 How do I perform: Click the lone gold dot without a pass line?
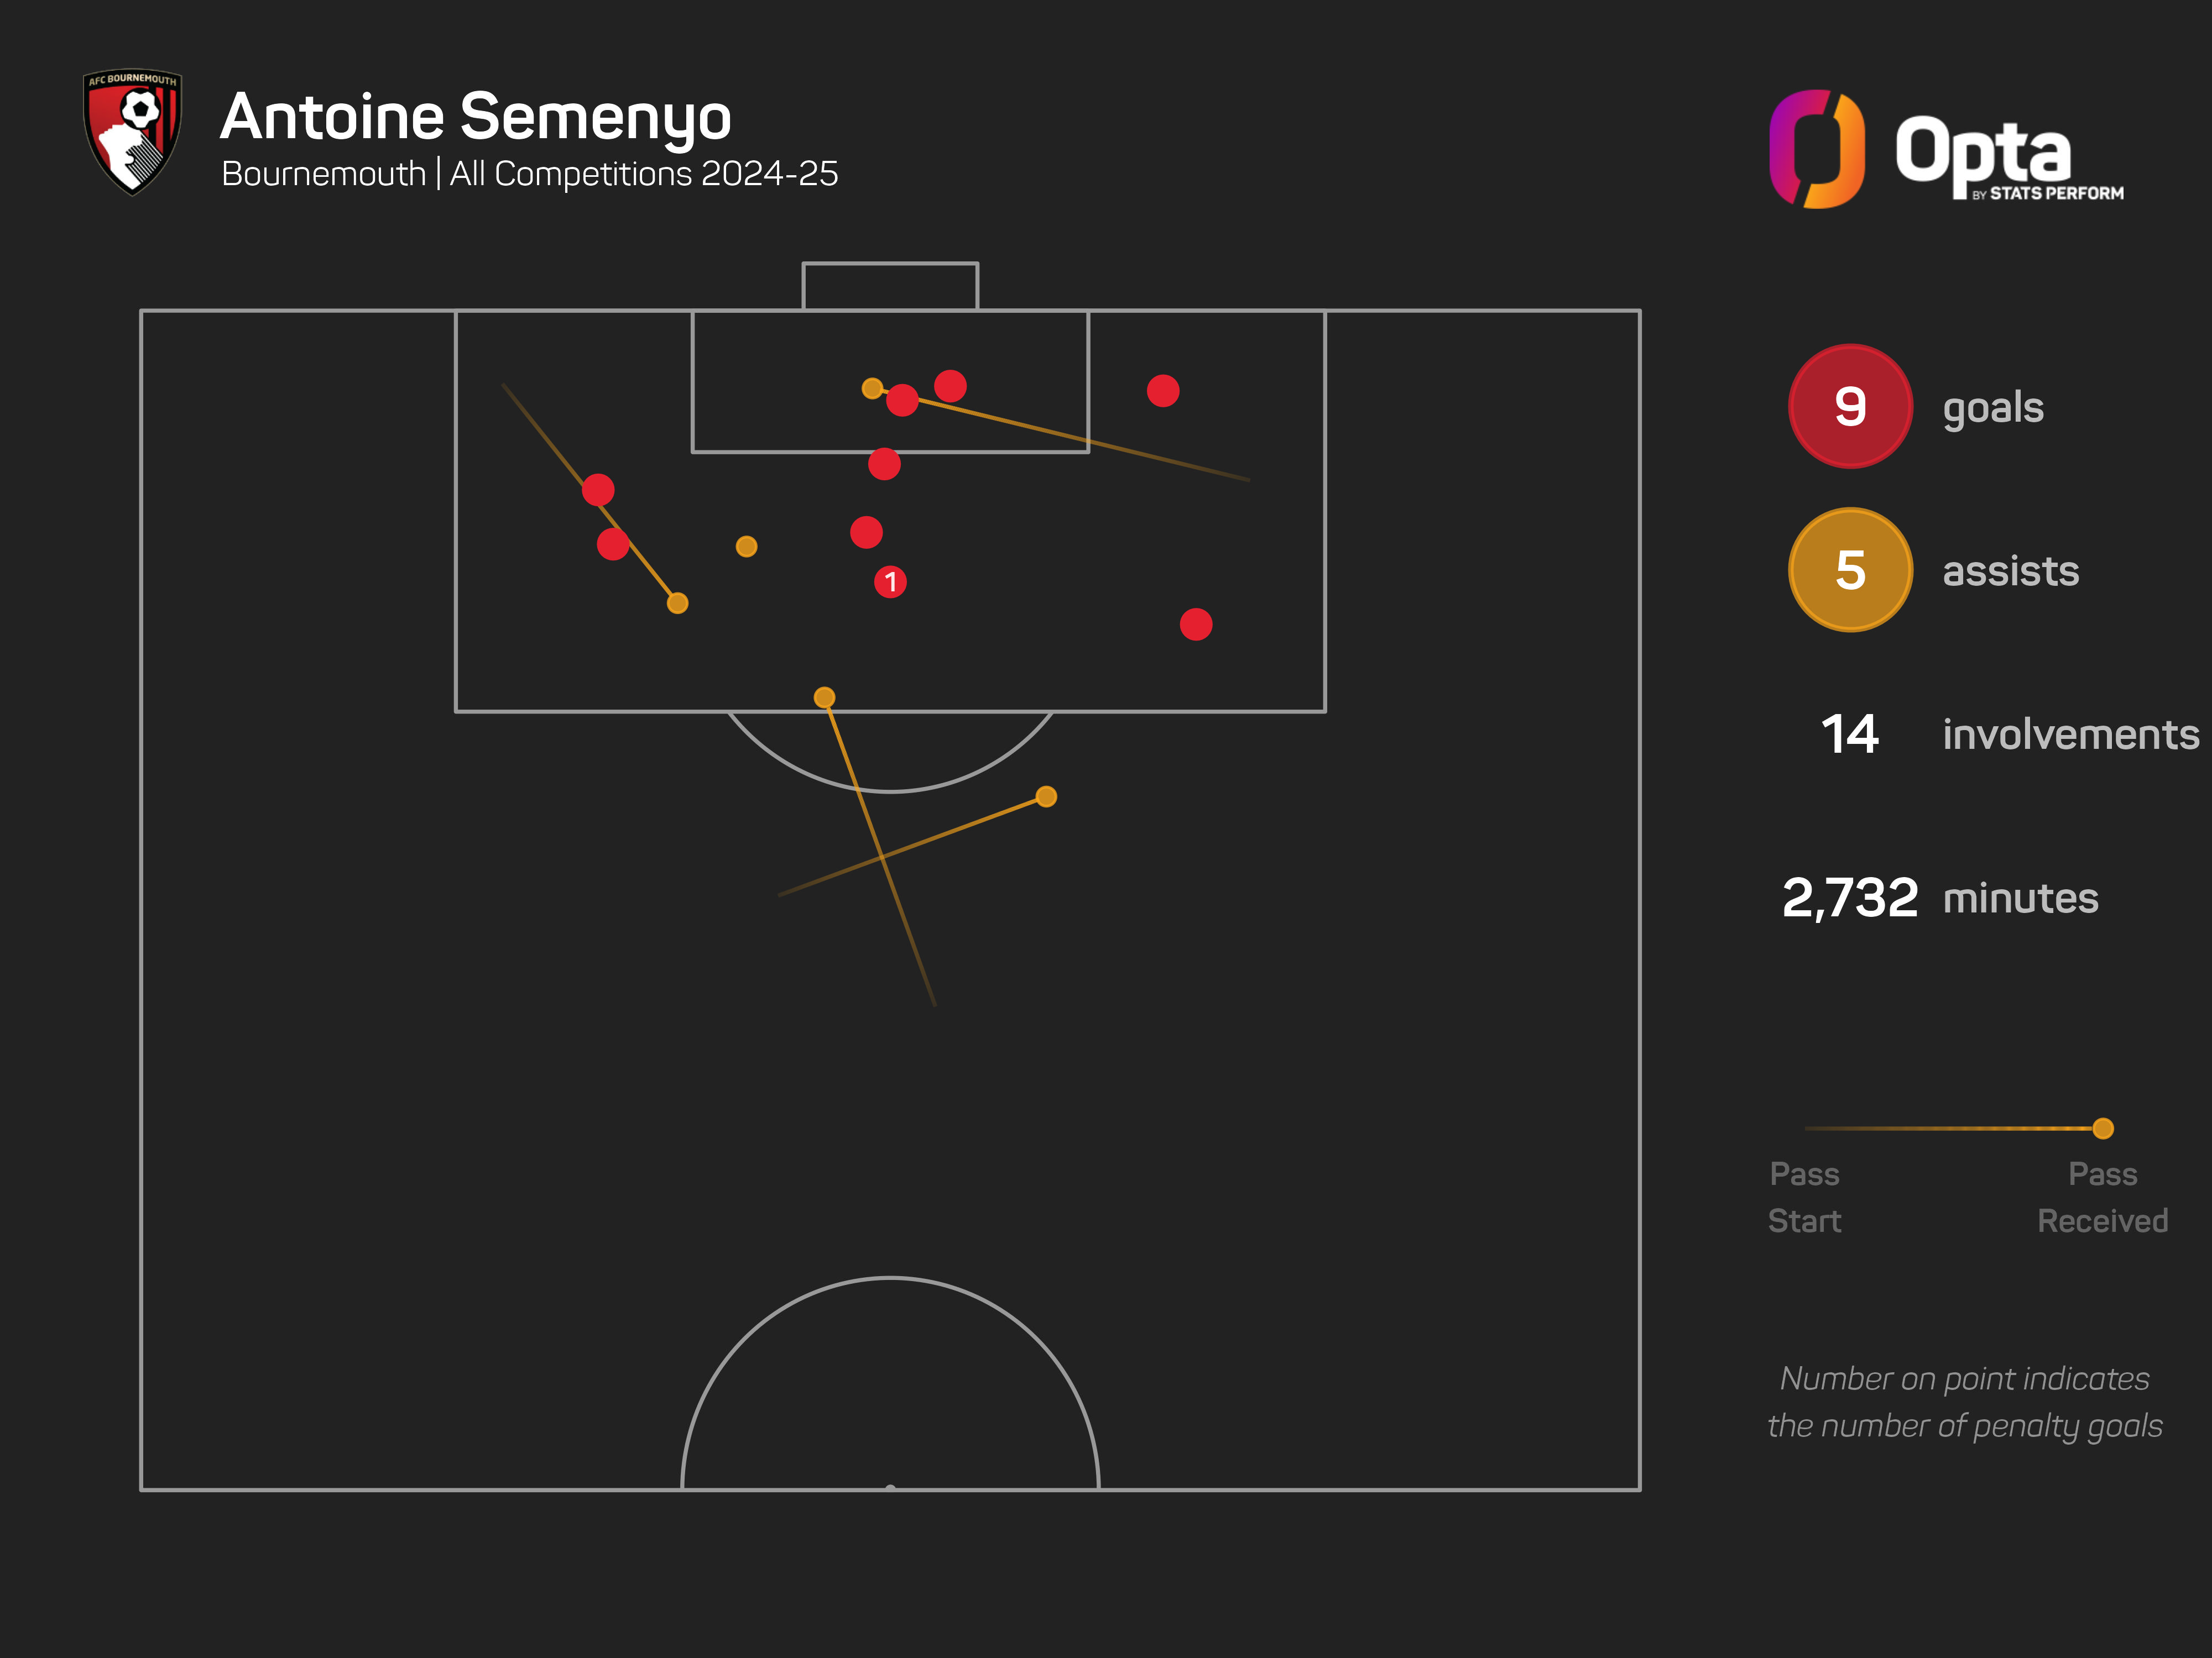[x=746, y=547]
